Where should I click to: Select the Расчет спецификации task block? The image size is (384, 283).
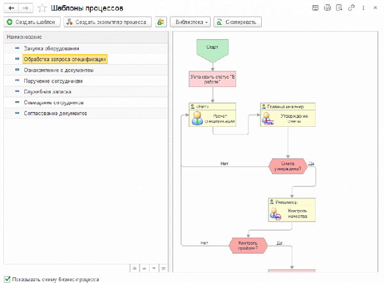pos(212,115)
